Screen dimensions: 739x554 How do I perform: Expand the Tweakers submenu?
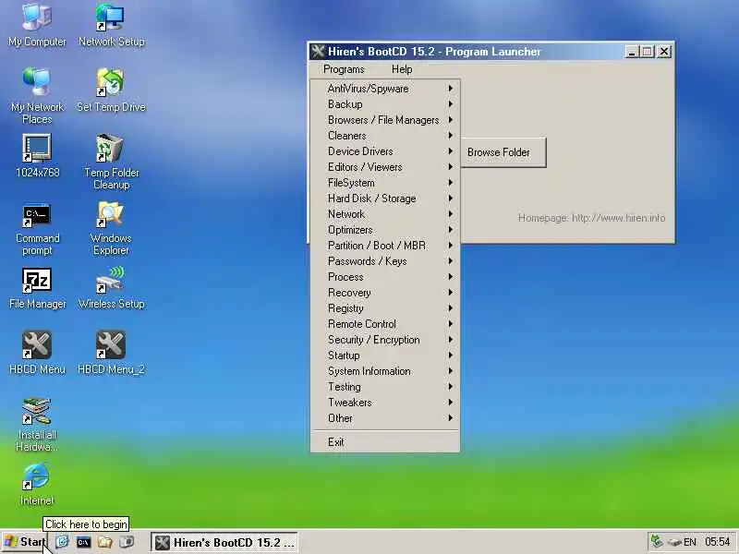(385, 403)
